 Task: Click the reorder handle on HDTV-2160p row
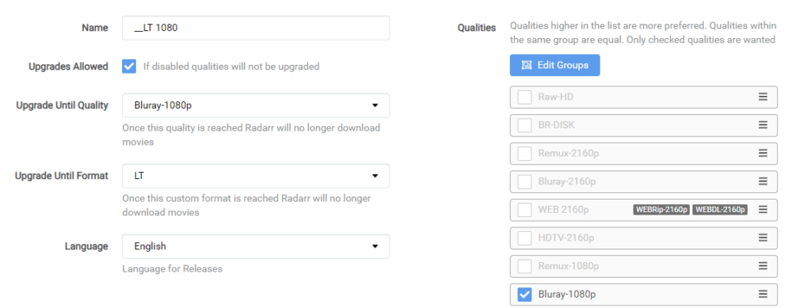coord(763,238)
